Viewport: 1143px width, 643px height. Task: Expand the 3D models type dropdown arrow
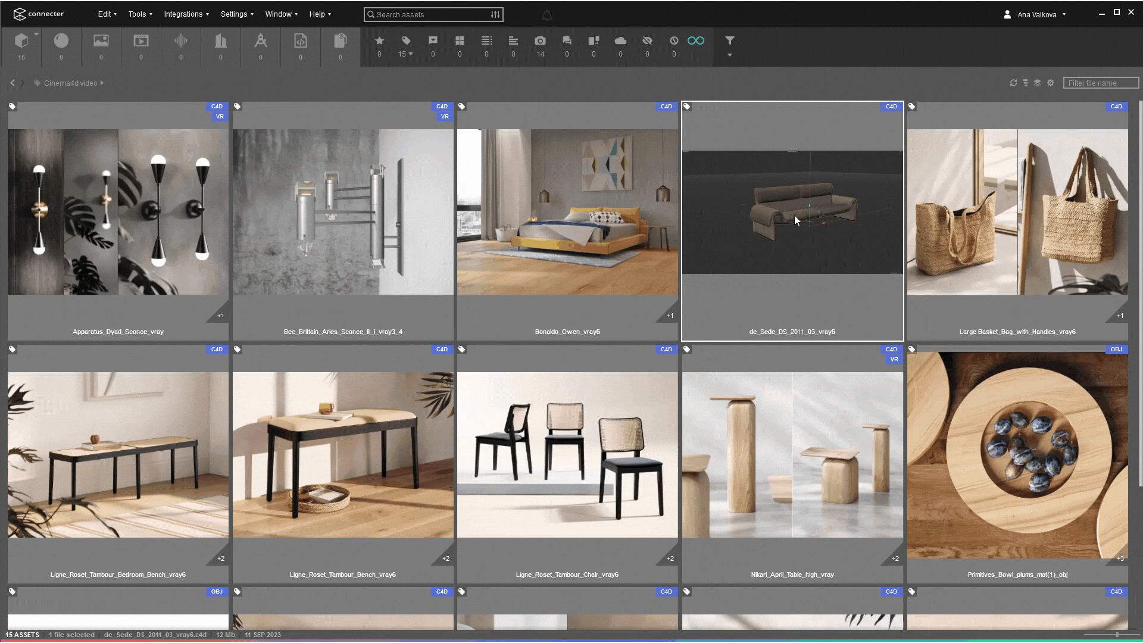(36, 35)
